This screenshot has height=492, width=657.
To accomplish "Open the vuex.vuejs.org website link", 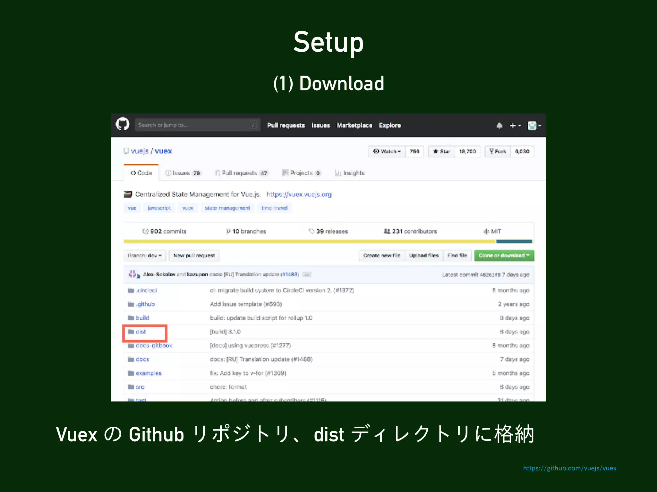I will coord(299,194).
